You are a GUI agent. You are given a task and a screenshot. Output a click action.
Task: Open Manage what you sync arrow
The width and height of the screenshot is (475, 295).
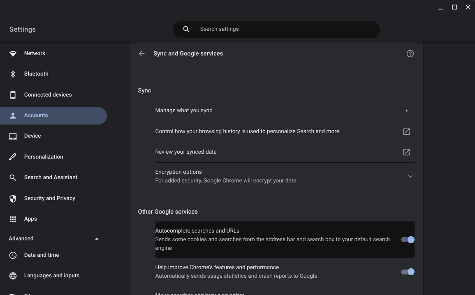point(407,111)
